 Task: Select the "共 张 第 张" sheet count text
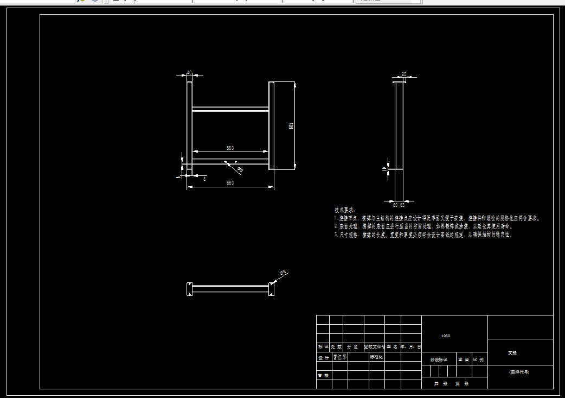point(452,384)
